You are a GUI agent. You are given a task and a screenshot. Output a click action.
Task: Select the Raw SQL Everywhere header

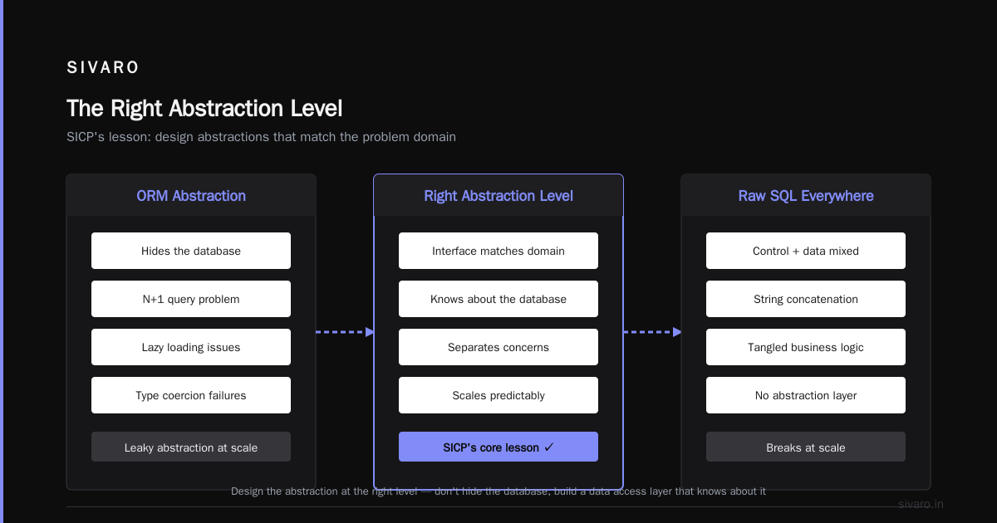[806, 196]
